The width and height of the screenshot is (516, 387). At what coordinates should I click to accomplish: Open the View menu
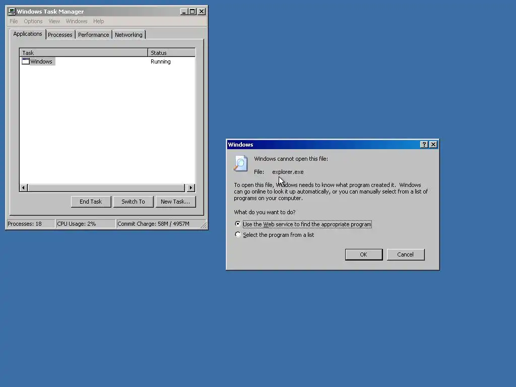[54, 21]
